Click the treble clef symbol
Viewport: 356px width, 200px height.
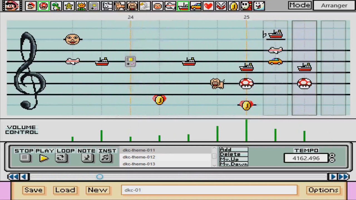pyautogui.click(x=29, y=71)
